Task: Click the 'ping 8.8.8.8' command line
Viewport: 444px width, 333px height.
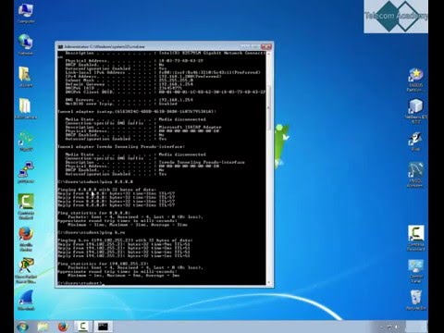Action: (95, 181)
